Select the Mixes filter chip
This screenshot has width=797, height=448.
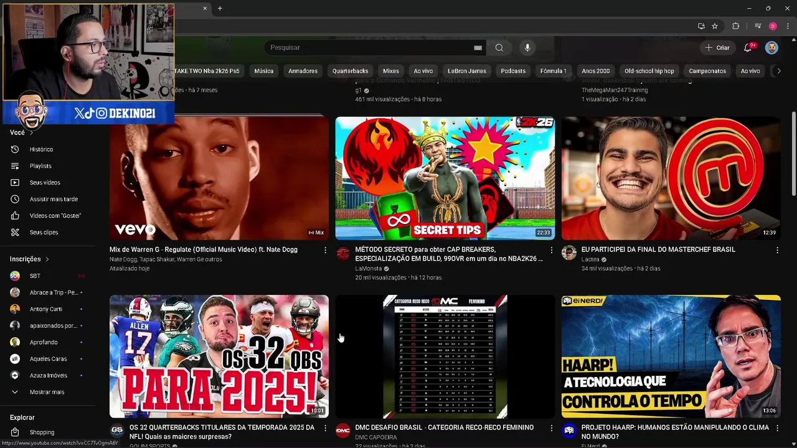coord(391,71)
